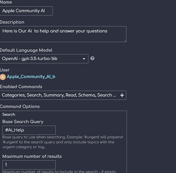Click the 'Maximum number of results' label
This screenshot has height=173, width=176.
32,156
